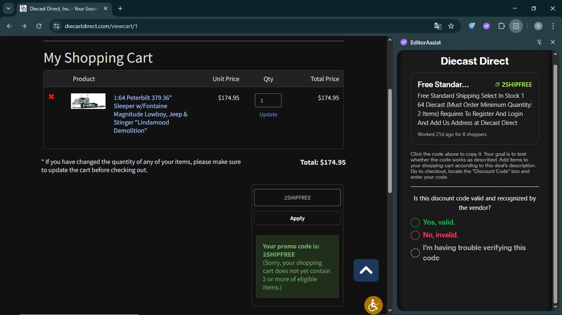Select the "No, invalid." radio option
Screen dimensions: 562x315
pyautogui.click(x=415, y=235)
